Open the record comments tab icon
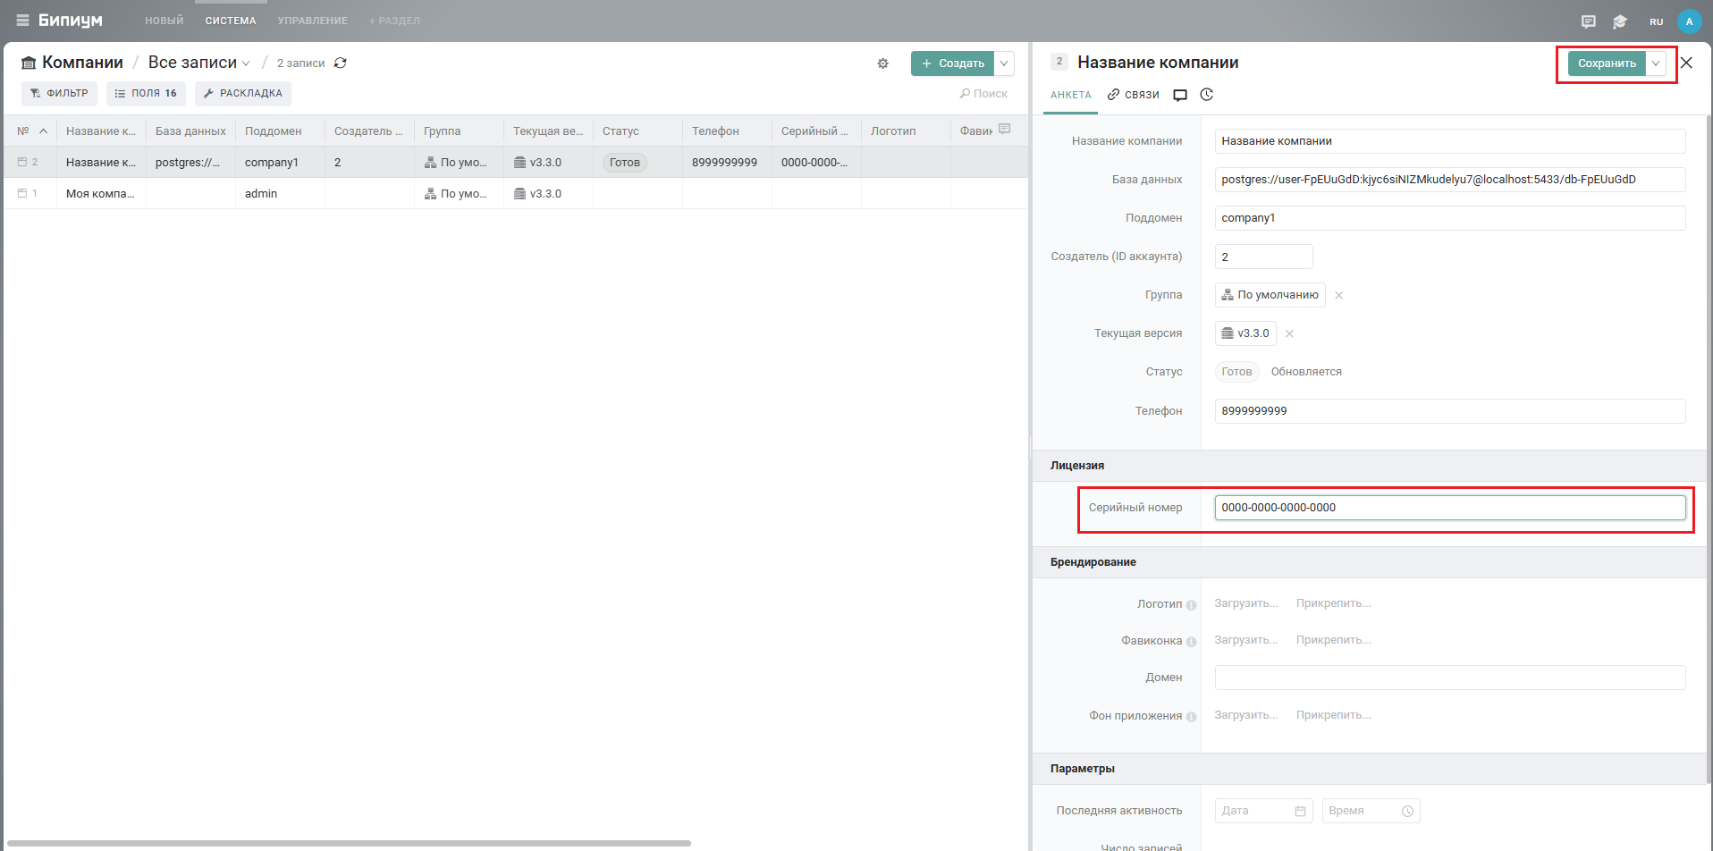 1180,95
